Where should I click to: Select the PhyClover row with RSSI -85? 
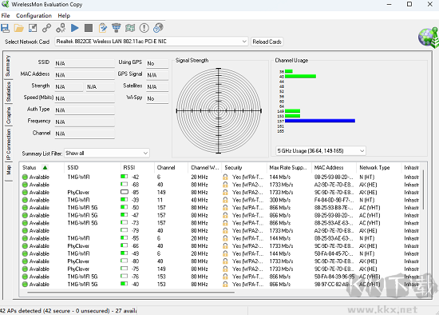[x=220, y=193]
